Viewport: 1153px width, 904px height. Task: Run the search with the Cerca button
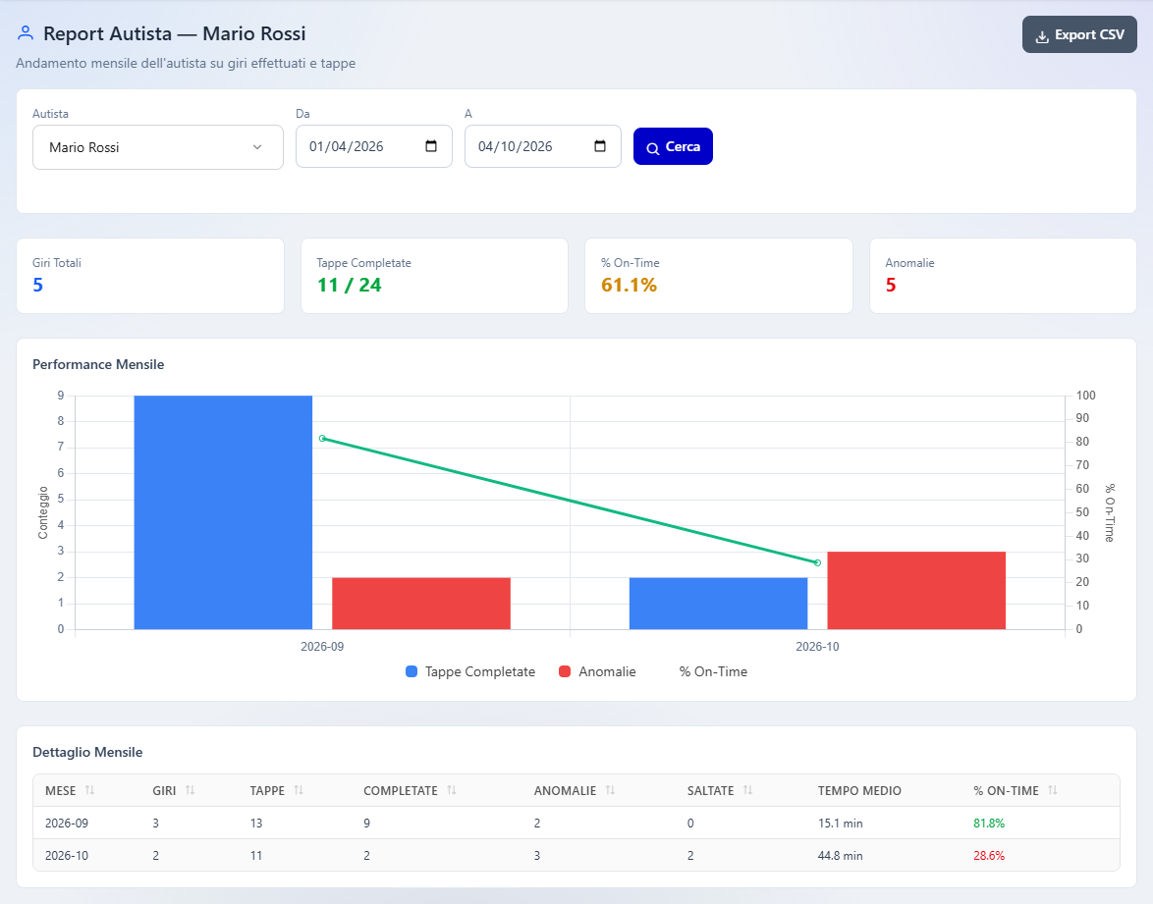pos(673,146)
